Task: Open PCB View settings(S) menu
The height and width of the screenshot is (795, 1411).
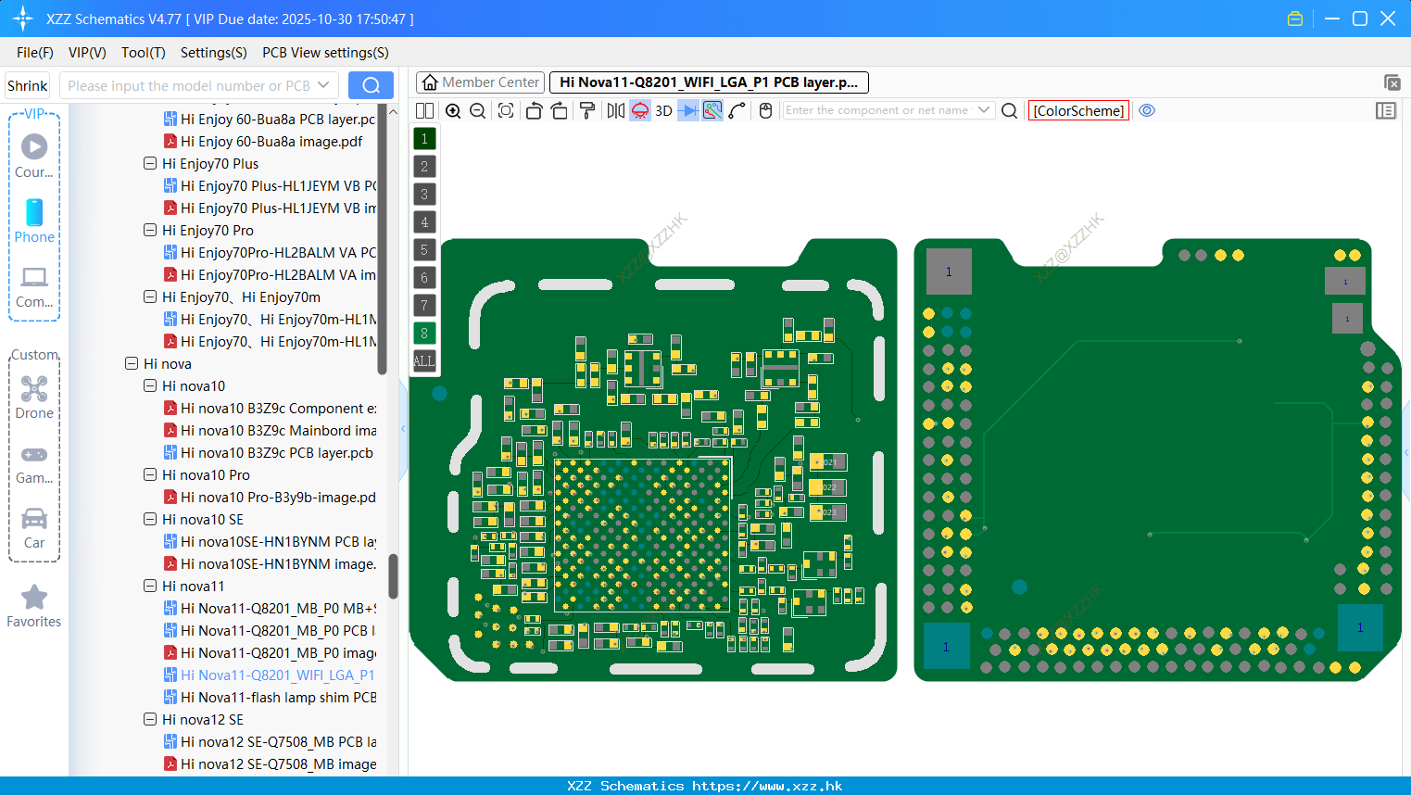Action: click(325, 53)
